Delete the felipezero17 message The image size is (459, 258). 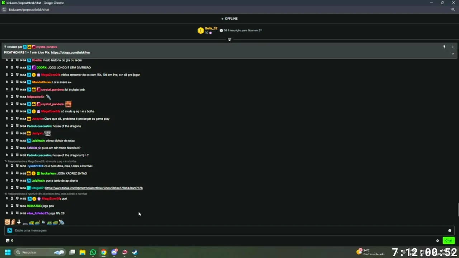7,97
